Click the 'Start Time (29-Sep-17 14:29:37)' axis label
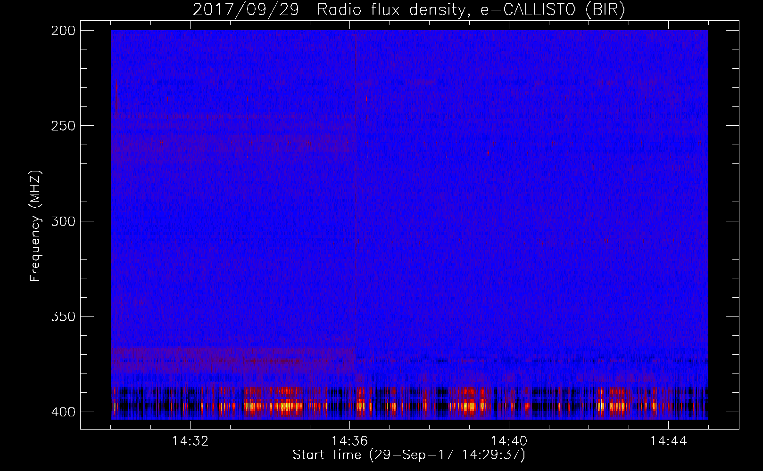This screenshot has width=763, height=471. pyautogui.click(x=409, y=455)
